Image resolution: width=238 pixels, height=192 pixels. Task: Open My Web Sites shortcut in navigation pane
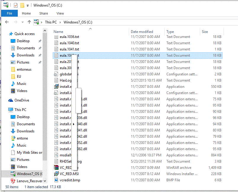(29, 153)
